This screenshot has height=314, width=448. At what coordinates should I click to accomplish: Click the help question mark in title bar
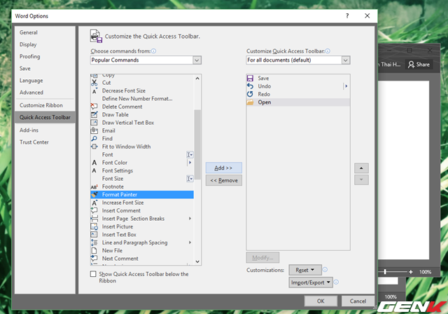[347, 16]
